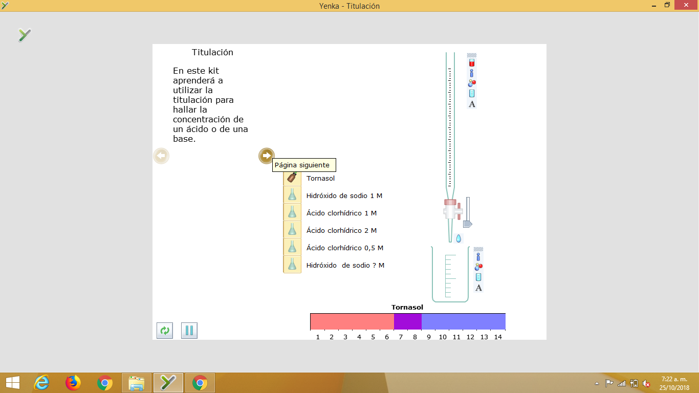This screenshot has width=699, height=393.
Task: Click the Tornasol label in the list
Action: point(321,178)
